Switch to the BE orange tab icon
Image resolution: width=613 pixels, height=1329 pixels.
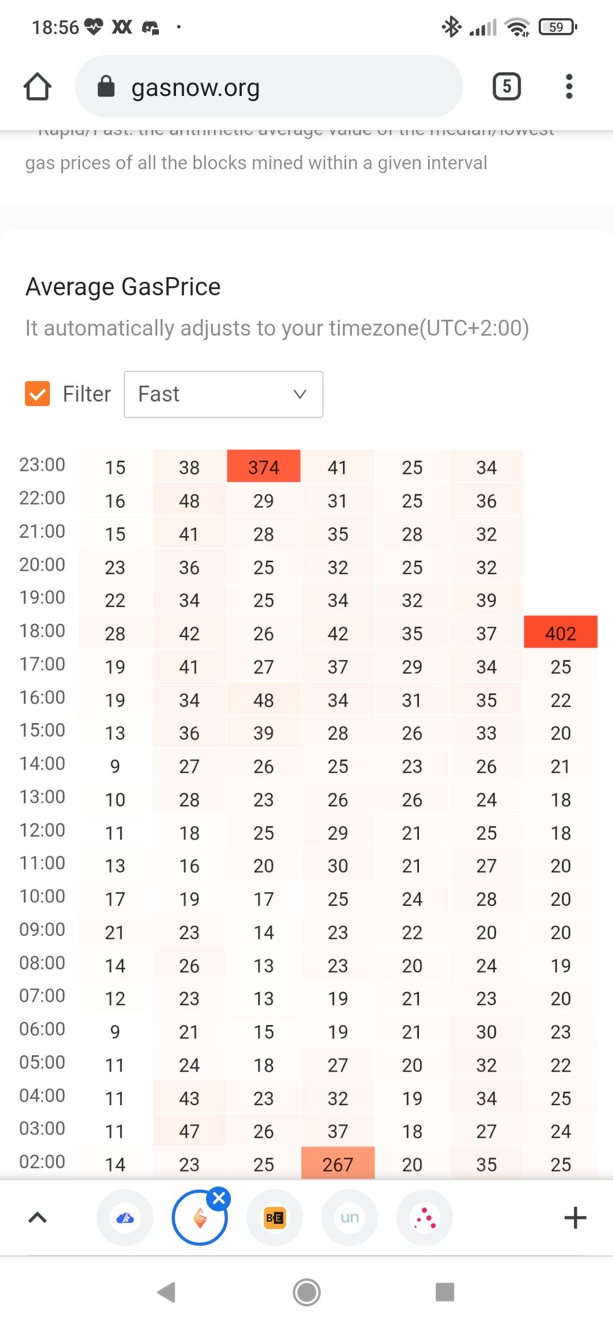275,1217
